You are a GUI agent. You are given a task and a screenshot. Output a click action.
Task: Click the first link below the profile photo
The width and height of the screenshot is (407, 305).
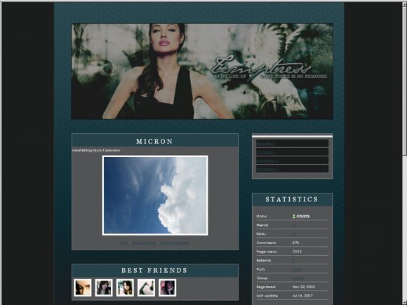pyautogui.click(x=124, y=243)
